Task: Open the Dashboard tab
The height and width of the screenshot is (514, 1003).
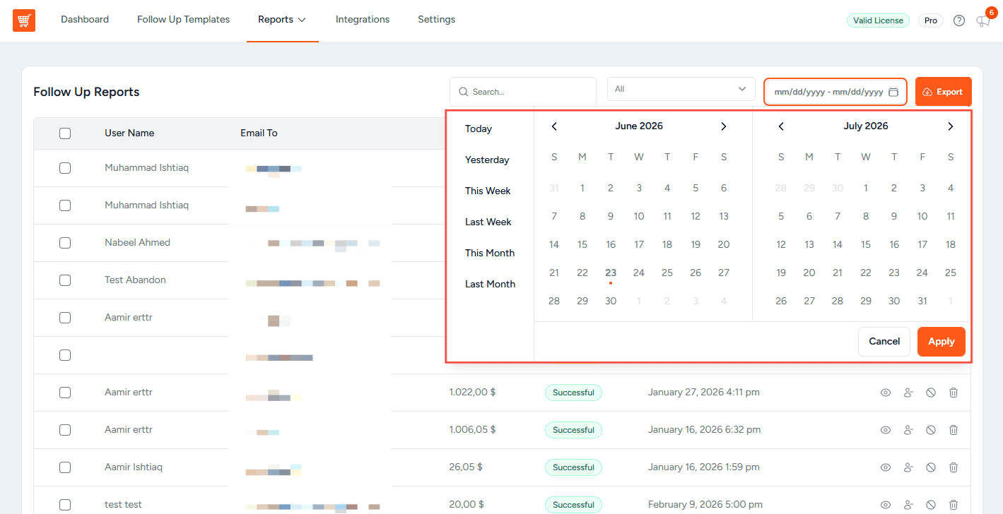Action: pyautogui.click(x=85, y=20)
